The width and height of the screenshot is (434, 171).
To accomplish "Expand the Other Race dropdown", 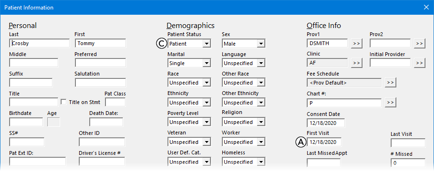I will (x=261, y=83).
